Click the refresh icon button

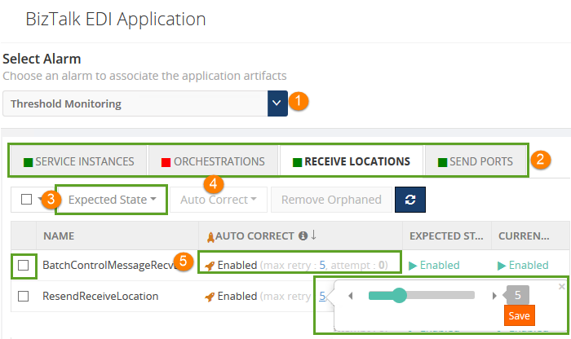click(x=410, y=200)
